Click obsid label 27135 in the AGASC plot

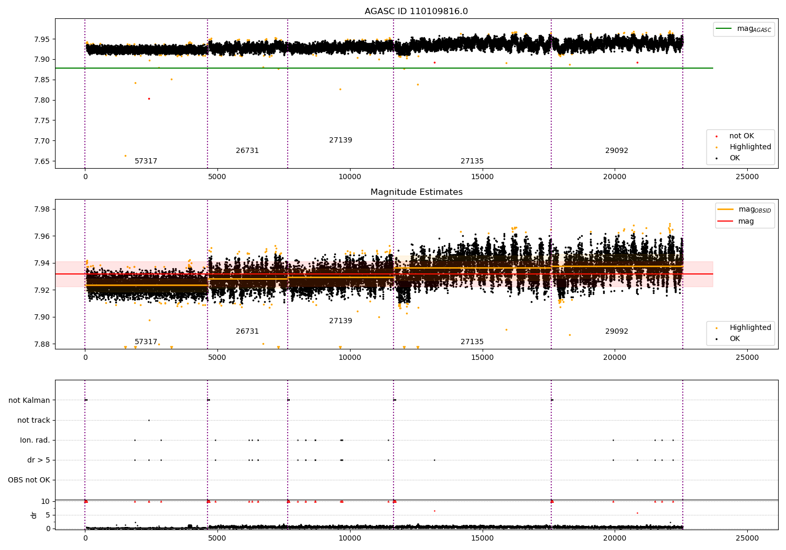tap(472, 161)
